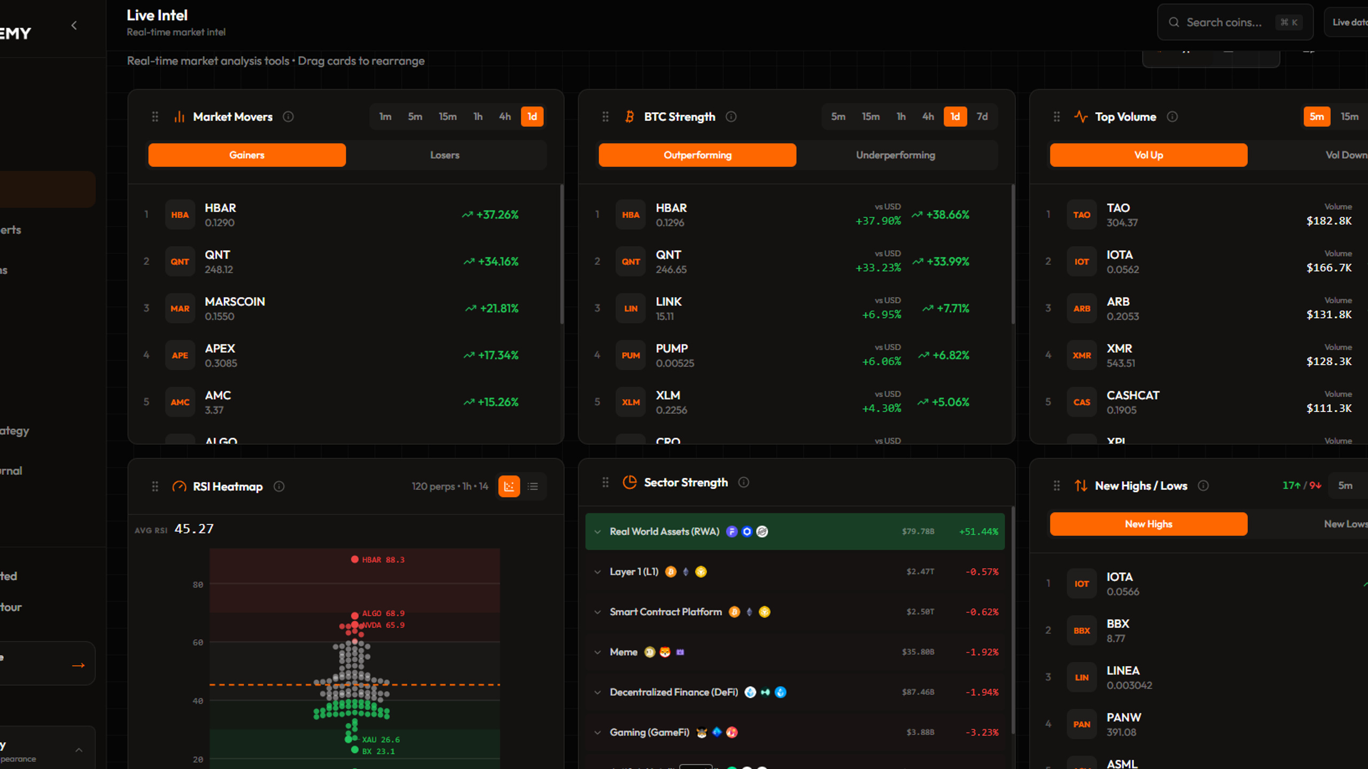Focus the Search coins input field
This screenshot has width=1368, height=769.
pyautogui.click(x=1235, y=22)
